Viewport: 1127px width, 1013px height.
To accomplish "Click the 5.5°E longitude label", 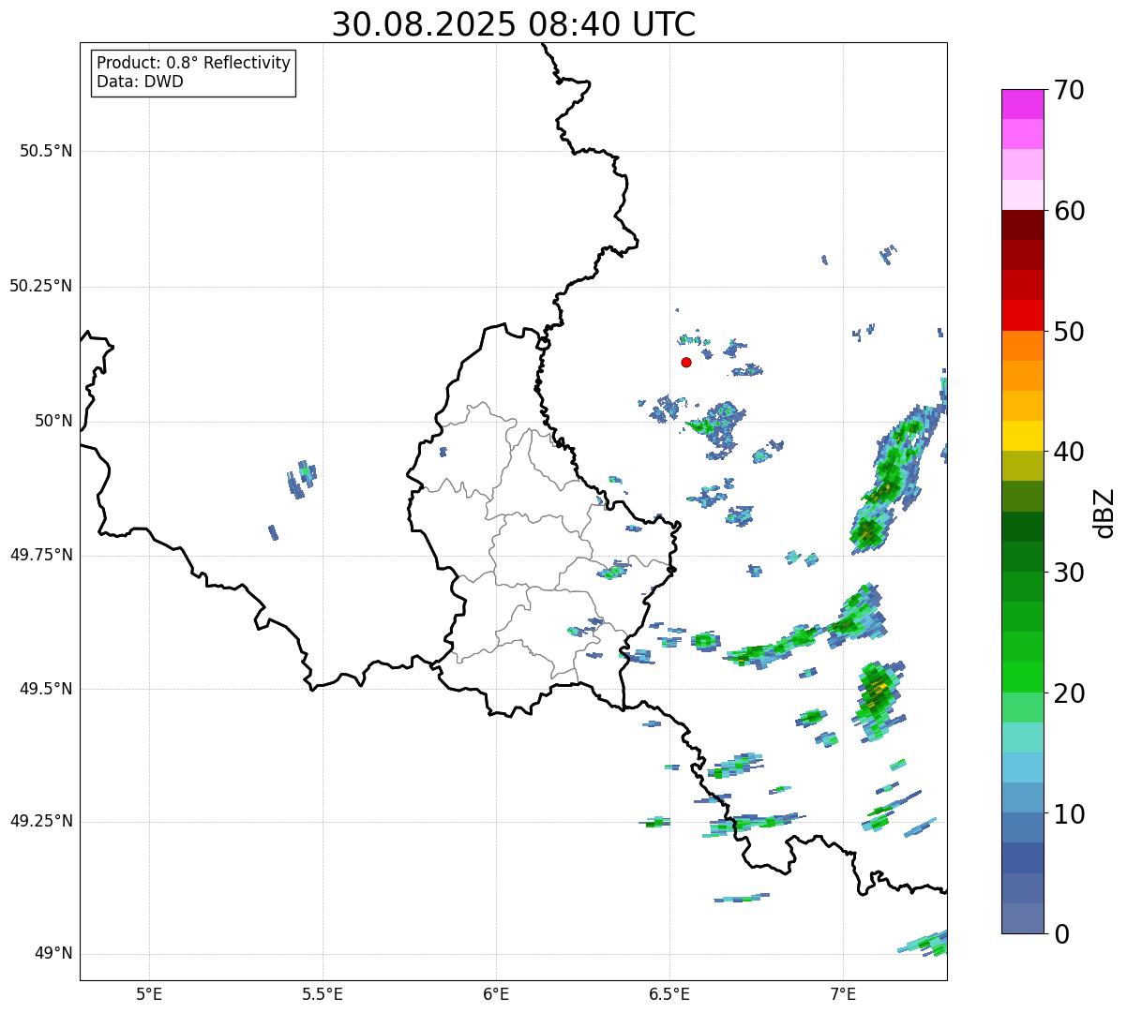I will pyautogui.click(x=323, y=993).
